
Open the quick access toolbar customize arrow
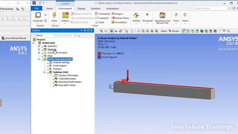[x=44, y=3]
